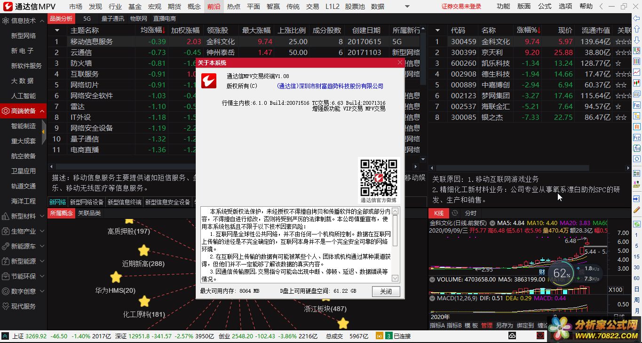642x343 pixels.
Task: Select the 京天利 stock row
Action: (x=529, y=52)
